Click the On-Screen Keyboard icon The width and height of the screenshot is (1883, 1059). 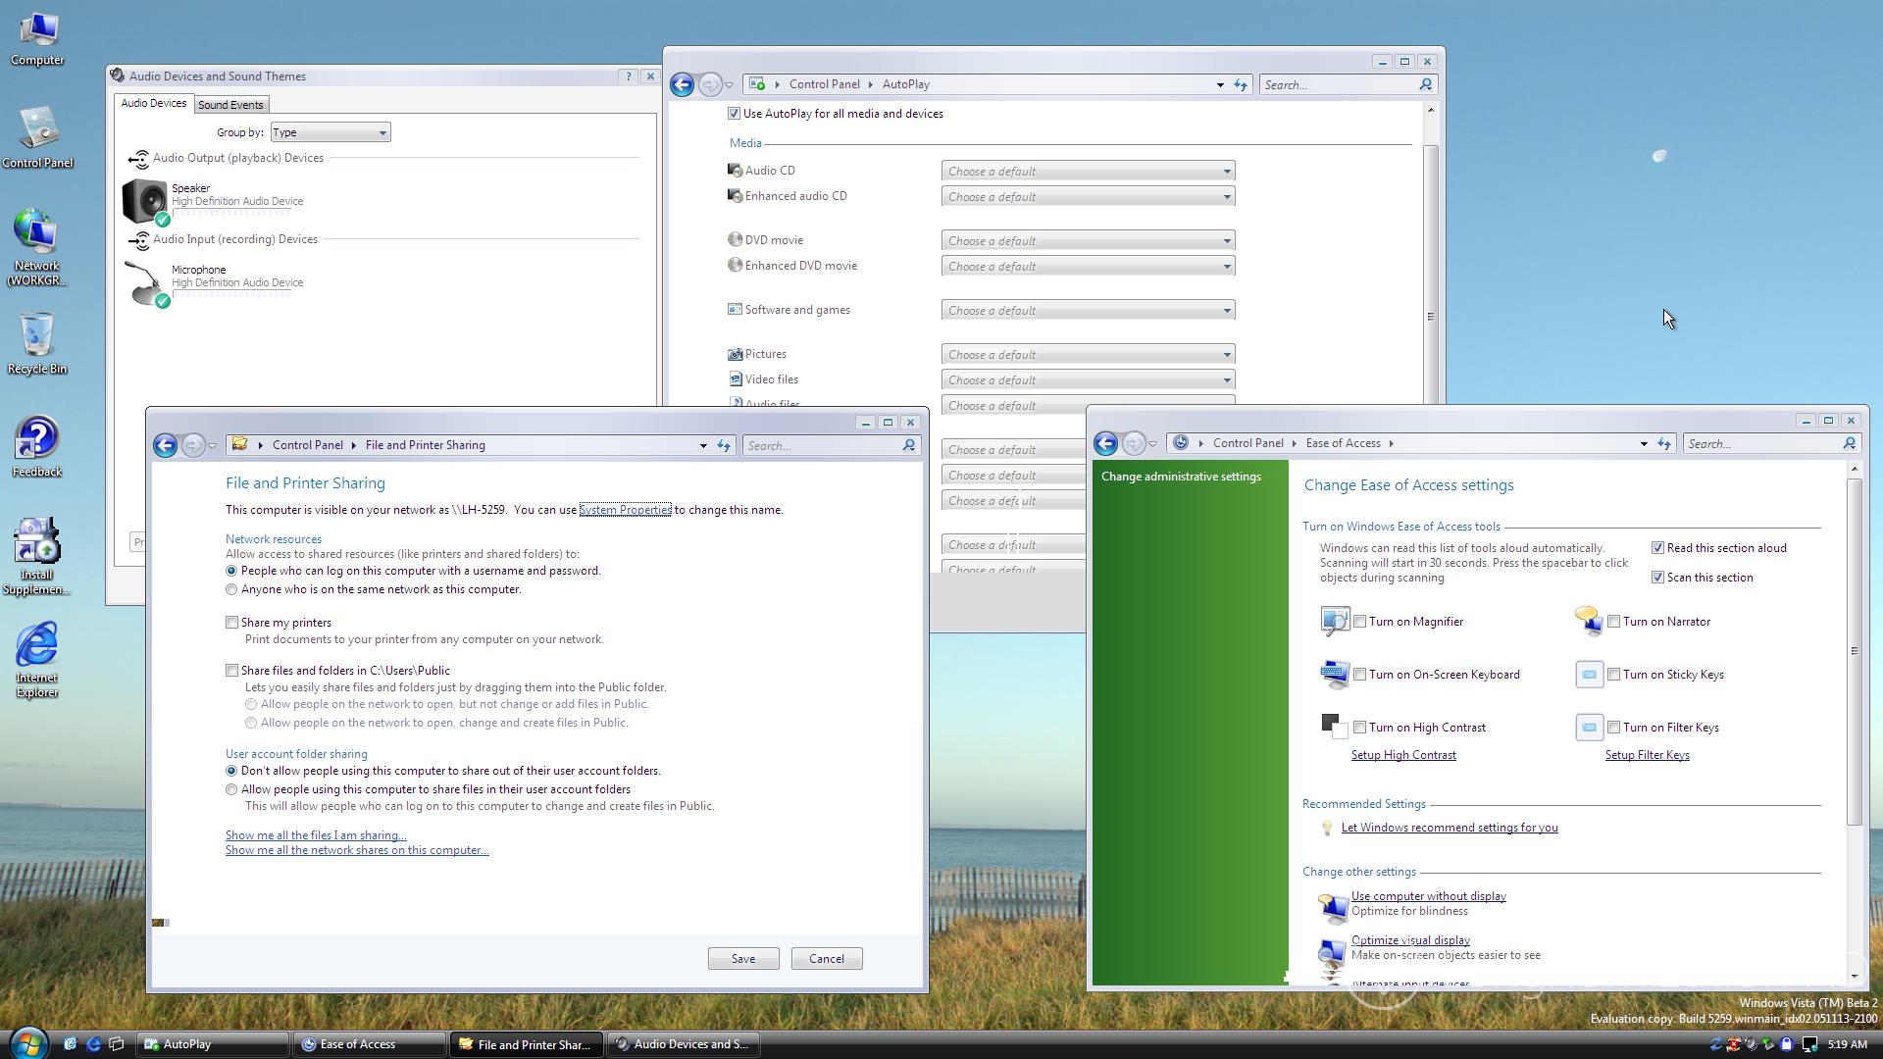[1334, 675]
